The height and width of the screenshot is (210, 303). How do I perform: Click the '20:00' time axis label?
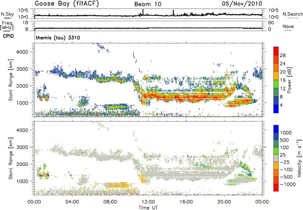point(224,202)
